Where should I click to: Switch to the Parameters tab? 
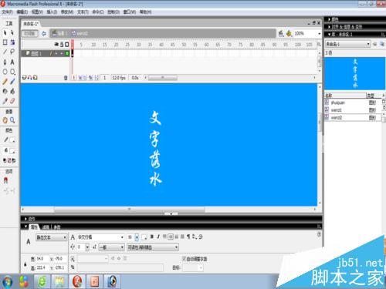coord(57,227)
